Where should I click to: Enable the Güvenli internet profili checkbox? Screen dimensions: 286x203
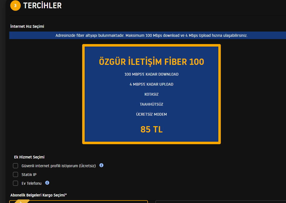(x=15, y=166)
